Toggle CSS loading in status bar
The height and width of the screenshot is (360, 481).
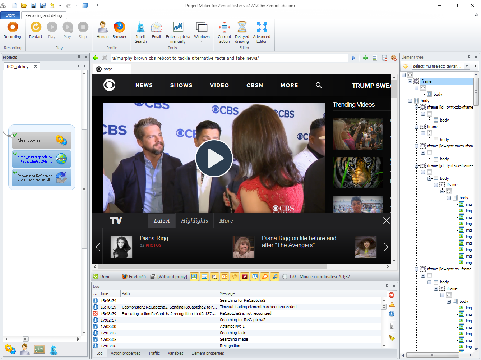(x=224, y=277)
